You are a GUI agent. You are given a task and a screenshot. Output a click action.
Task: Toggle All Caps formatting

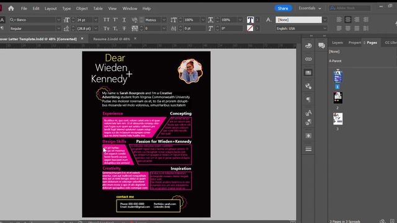pos(106,20)
